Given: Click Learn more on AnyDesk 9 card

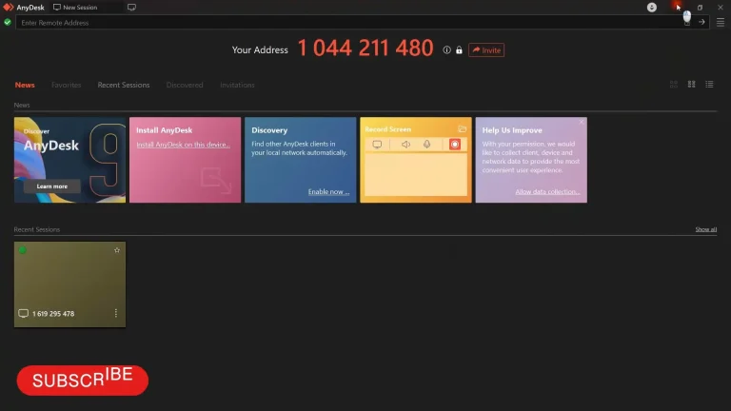Looking at the screenshot, I should pyautogui.click(x=52, y=186).
